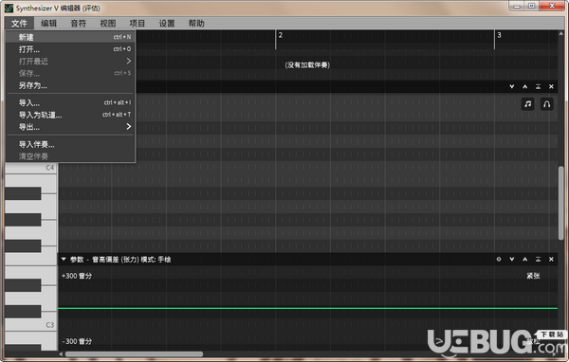Click the (没有加载伴奏) accompaniment text
This screenshot has height=362, width=569.
coord(307,65)
